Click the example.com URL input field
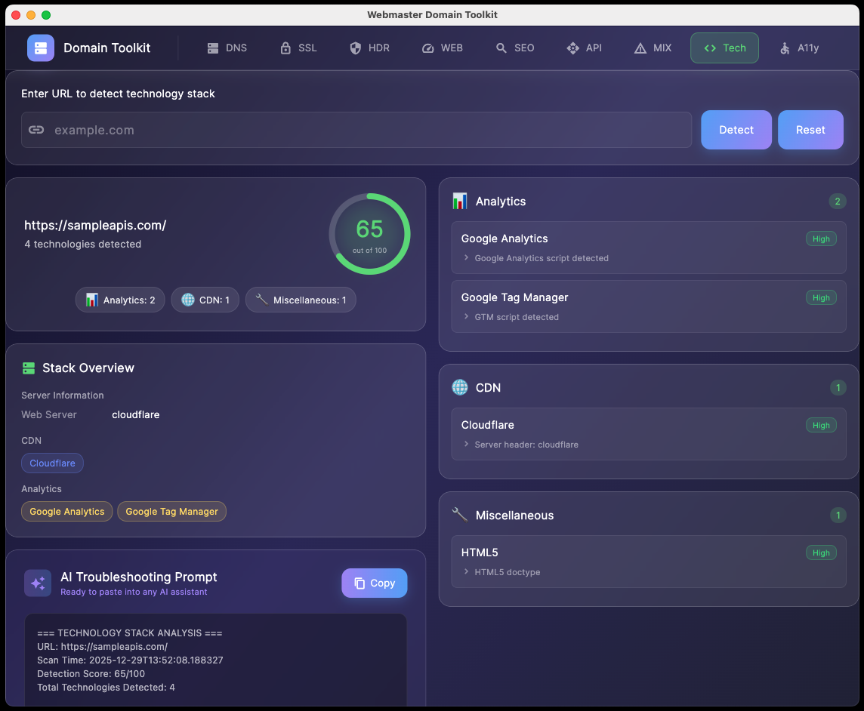This screenshot has width=864, height=711. point(356,129)
